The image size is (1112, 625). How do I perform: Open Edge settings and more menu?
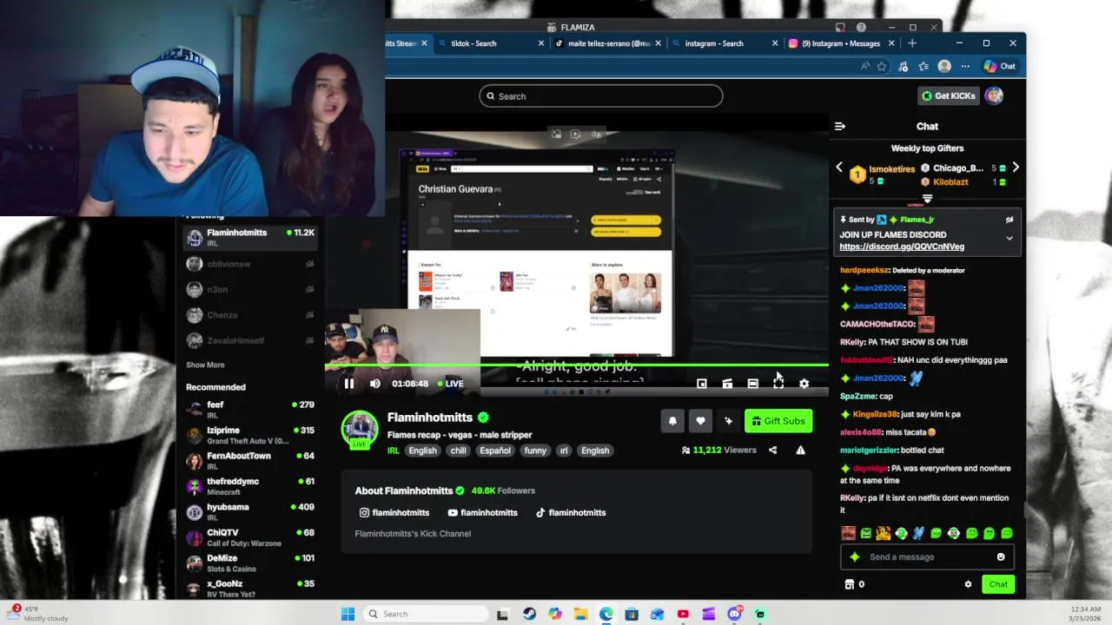(965, 66)
